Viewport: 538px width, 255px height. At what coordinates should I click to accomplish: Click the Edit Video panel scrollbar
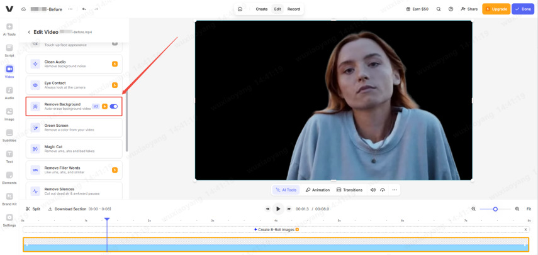[127, 121]
